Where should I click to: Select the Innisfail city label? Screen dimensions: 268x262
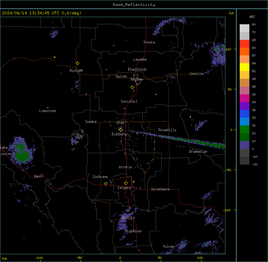[129, 101]
